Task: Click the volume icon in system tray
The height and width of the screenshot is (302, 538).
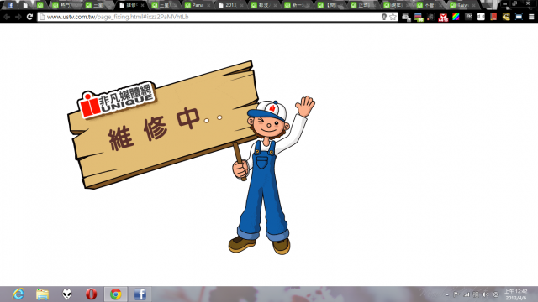Action: (485, 294)
